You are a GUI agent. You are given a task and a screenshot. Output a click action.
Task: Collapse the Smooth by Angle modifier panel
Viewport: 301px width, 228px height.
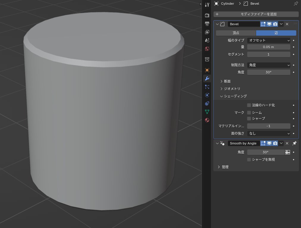click(217, 144)
